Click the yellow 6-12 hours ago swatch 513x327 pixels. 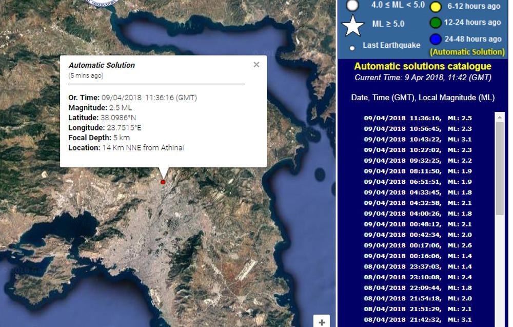436,7
